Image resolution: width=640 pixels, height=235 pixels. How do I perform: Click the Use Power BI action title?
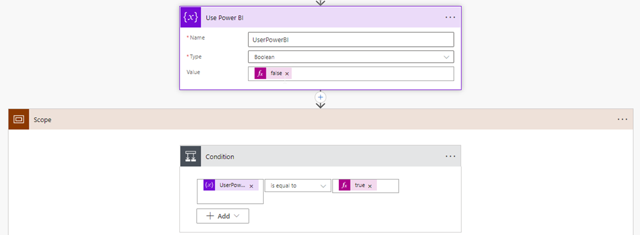[x=225, y=17]
